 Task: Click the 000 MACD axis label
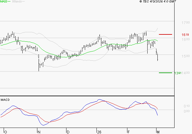tap(187, 111)
